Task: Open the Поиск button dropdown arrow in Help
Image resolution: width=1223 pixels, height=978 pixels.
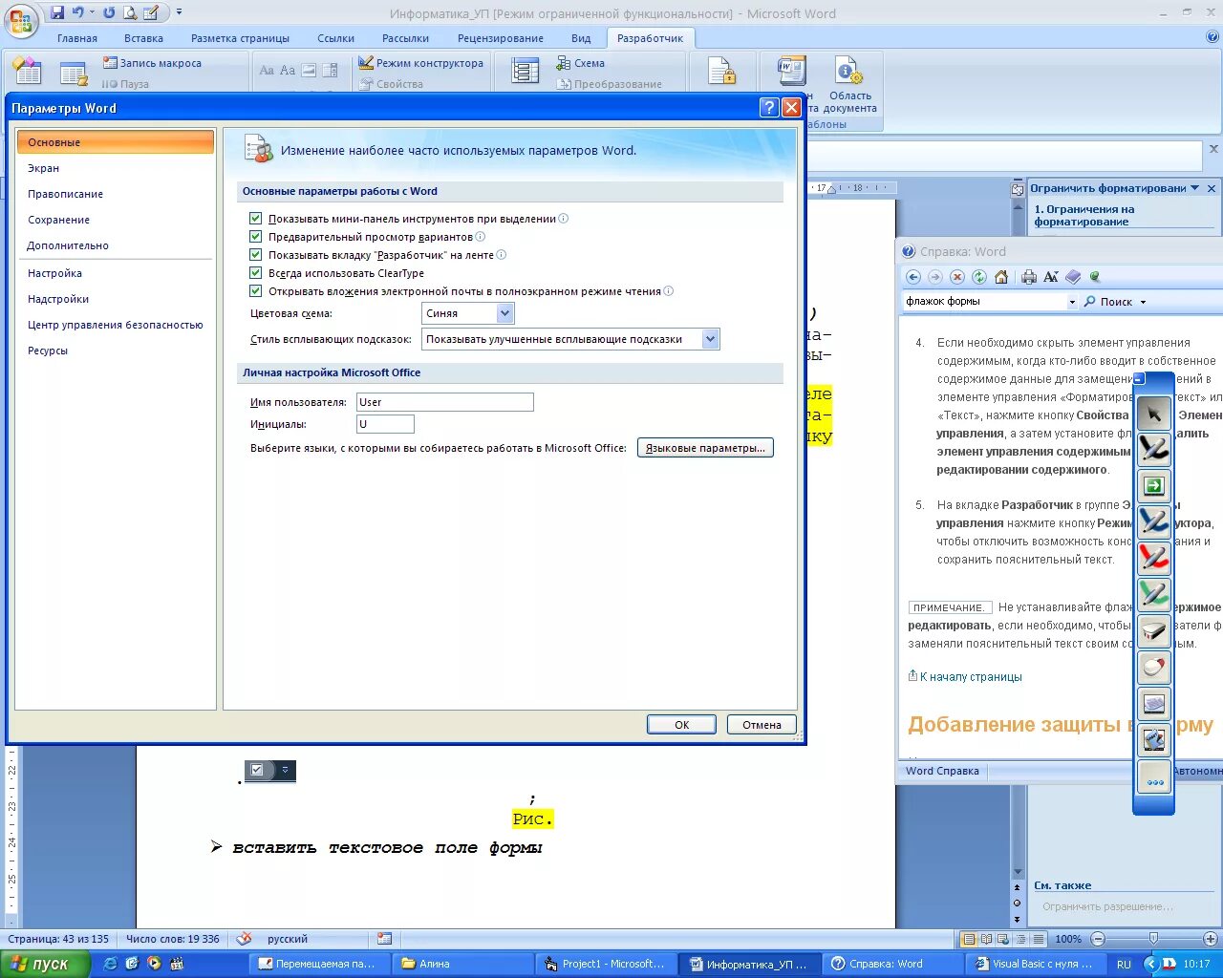Action: (x=1143, y=302)
